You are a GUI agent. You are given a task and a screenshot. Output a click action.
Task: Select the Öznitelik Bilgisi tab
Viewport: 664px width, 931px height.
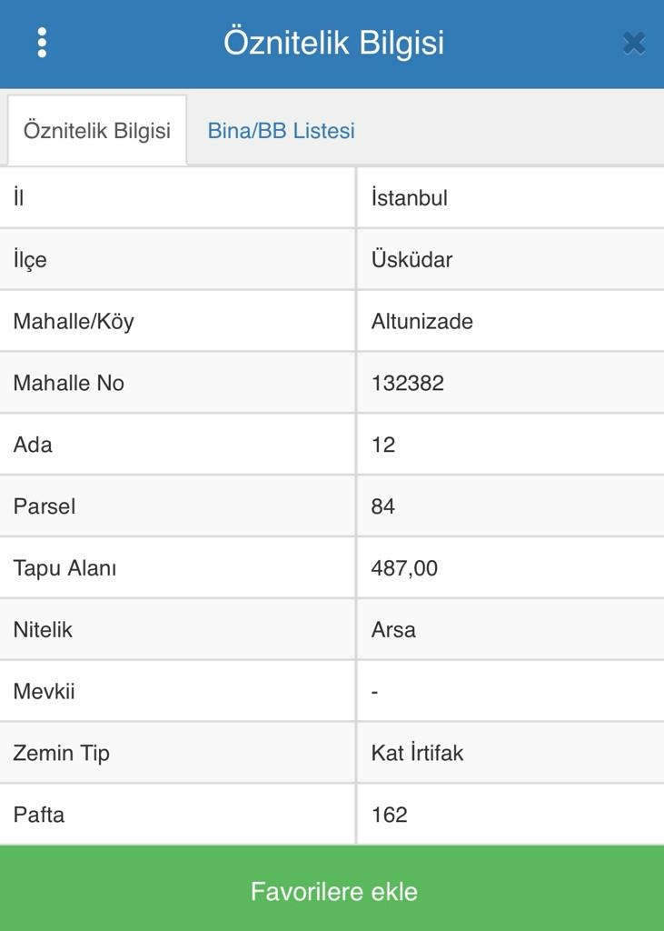[x=96, y=131]
